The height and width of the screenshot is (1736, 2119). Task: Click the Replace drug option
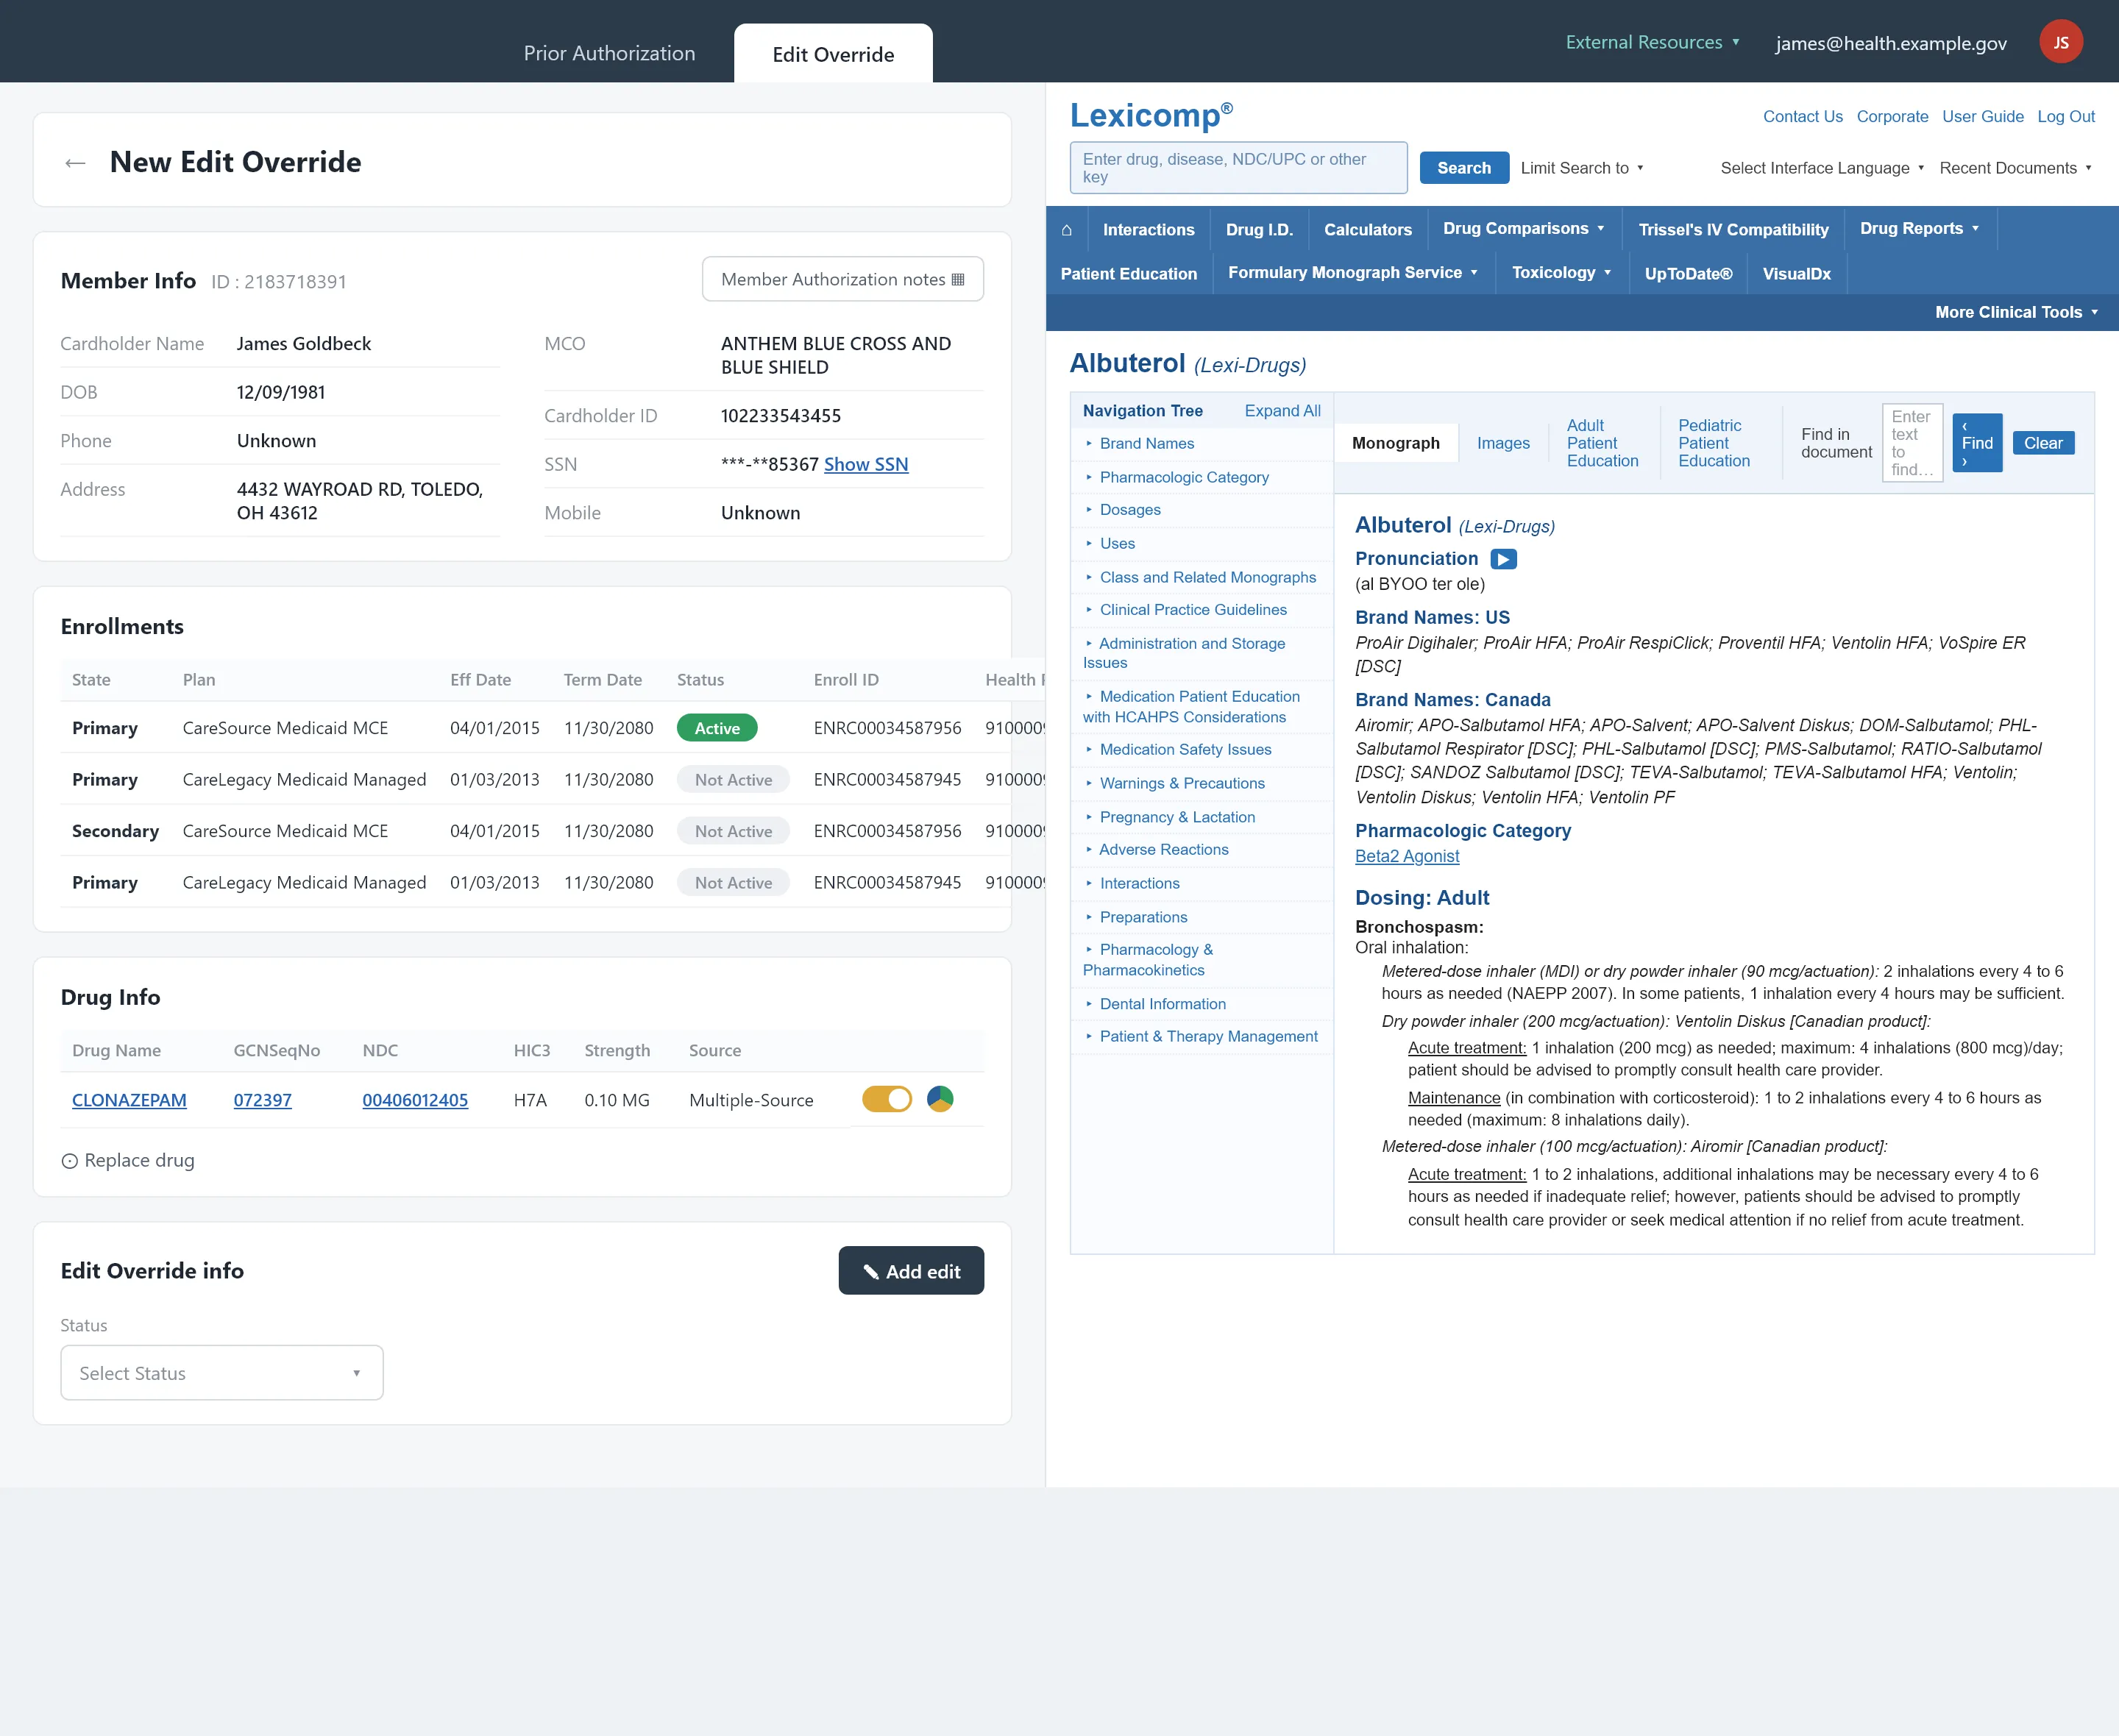(x=128, y=1160)
